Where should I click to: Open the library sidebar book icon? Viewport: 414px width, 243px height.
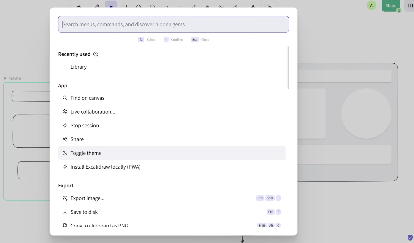(410, 6)
